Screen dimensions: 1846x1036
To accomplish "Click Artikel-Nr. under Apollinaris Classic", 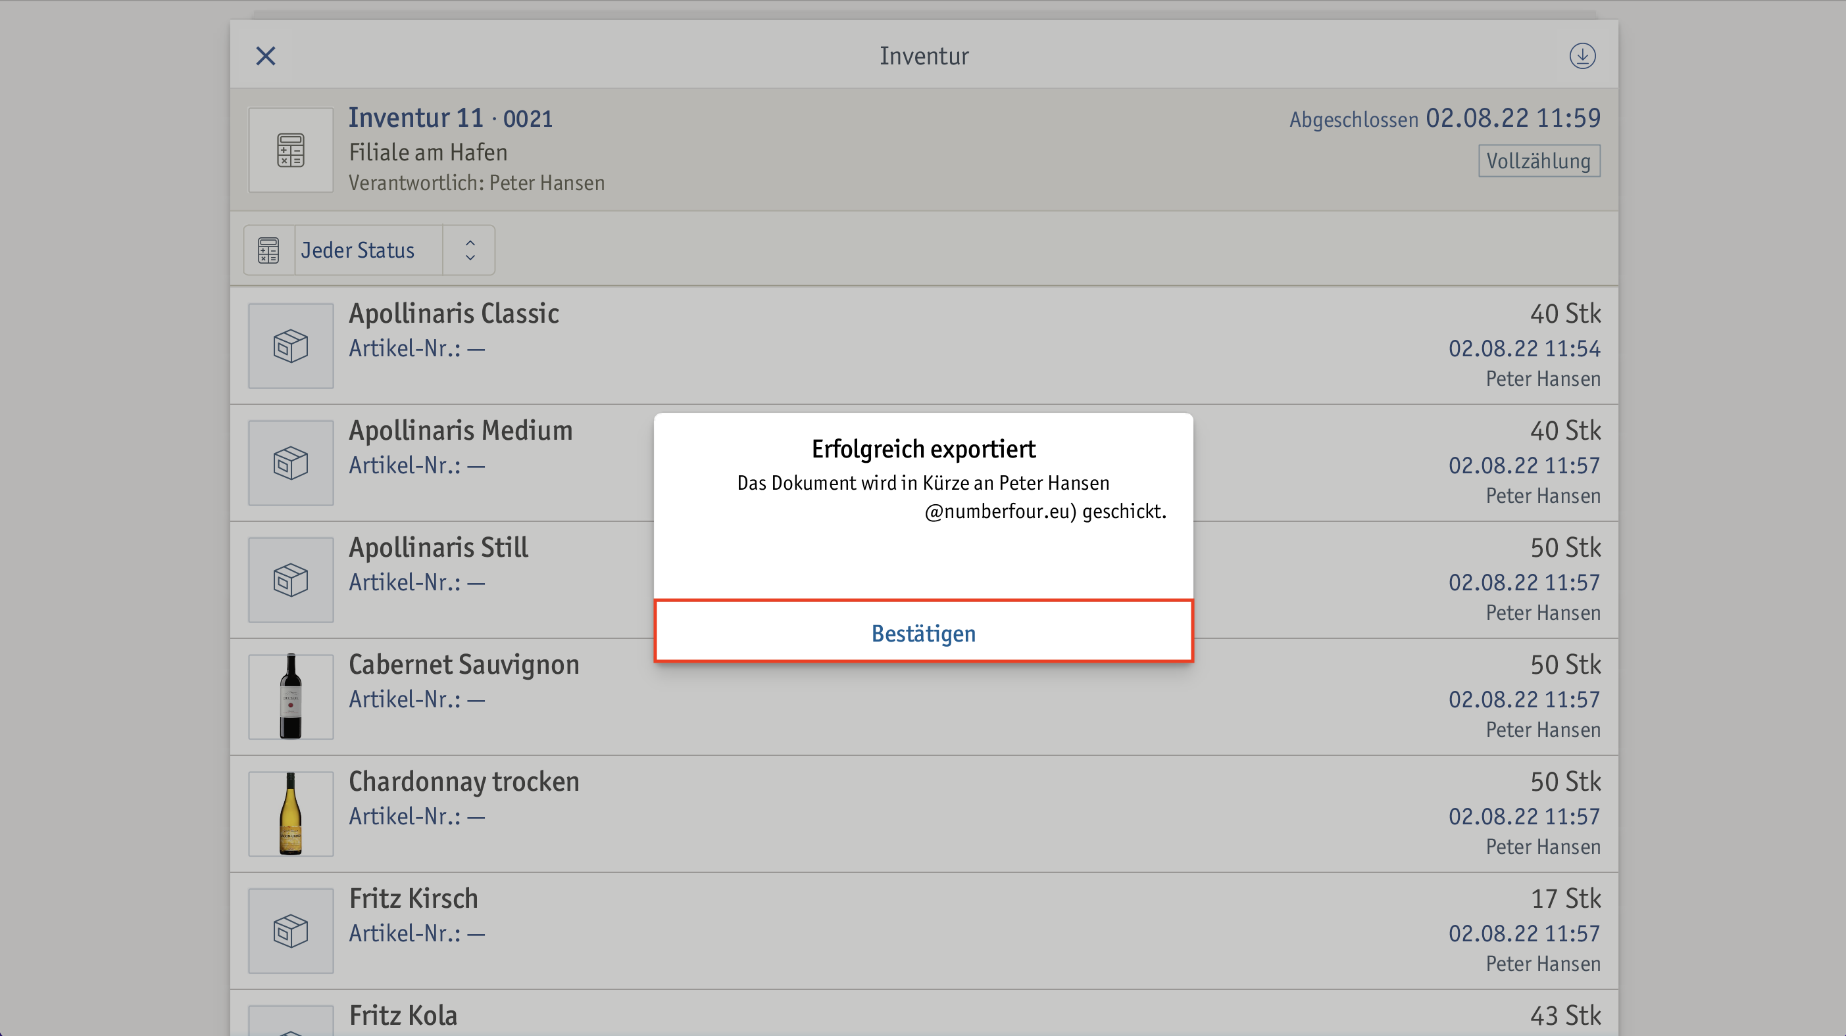I will [x=417, y=348].
